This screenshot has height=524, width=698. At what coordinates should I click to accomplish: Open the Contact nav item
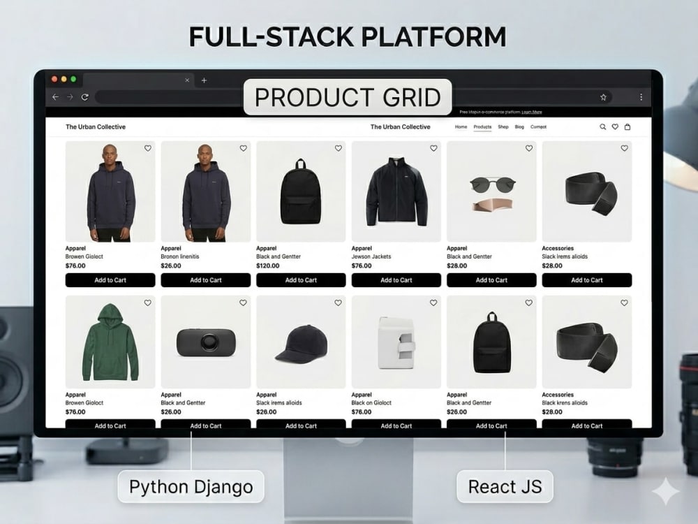[x=538, y=127]
